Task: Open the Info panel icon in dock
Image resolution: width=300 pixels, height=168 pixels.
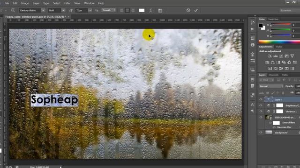Action: (x=253, y=45)
